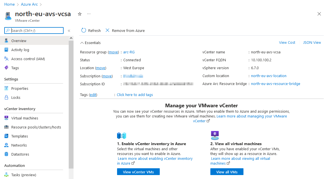Viewport: 328px width, 179px height.
Task: Click the Enable vCenter inventory in Azure icon
Action: [x=122, y=136]
